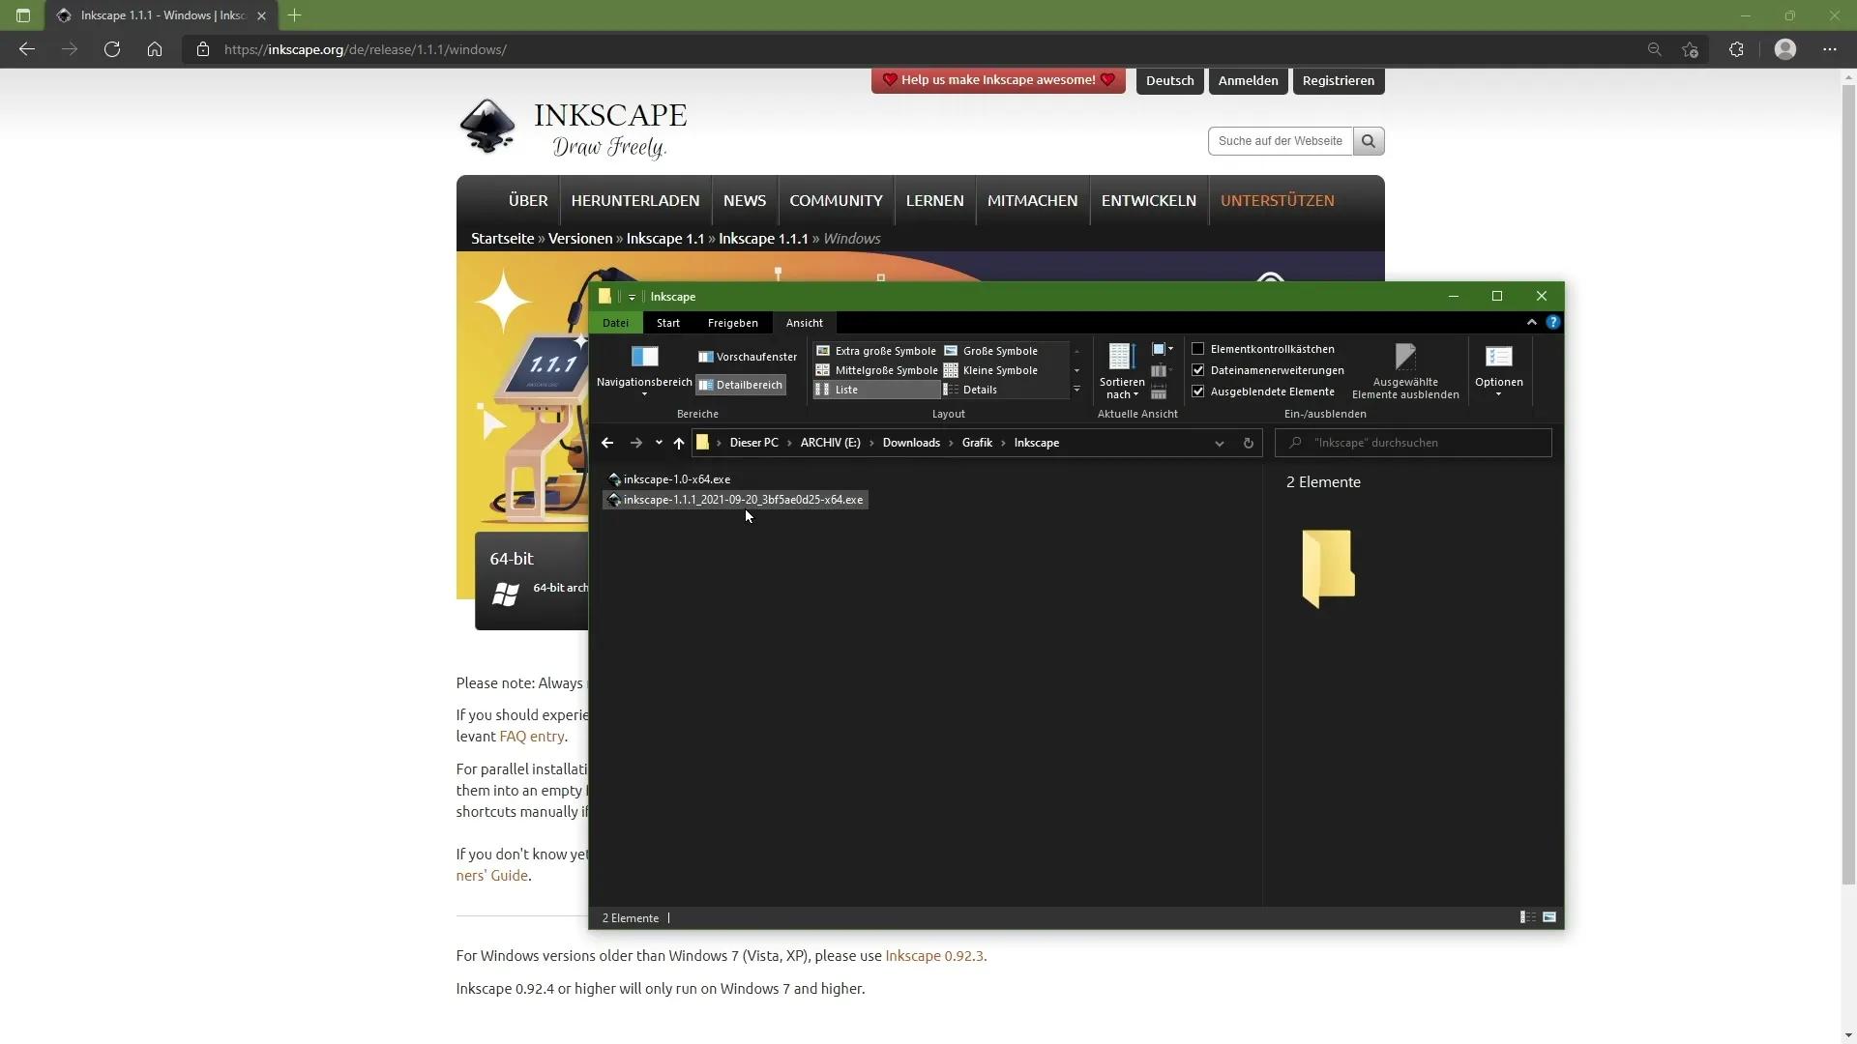Select Extra große Symbole layout
Image resolution: width=1857 pixels, height=1044 pixels.
[876, 351]
